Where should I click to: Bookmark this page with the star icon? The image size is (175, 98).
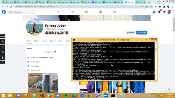(x=151, y=7)
